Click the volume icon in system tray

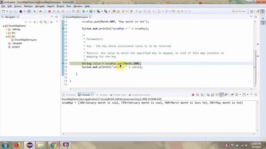(x=246, y=145)
